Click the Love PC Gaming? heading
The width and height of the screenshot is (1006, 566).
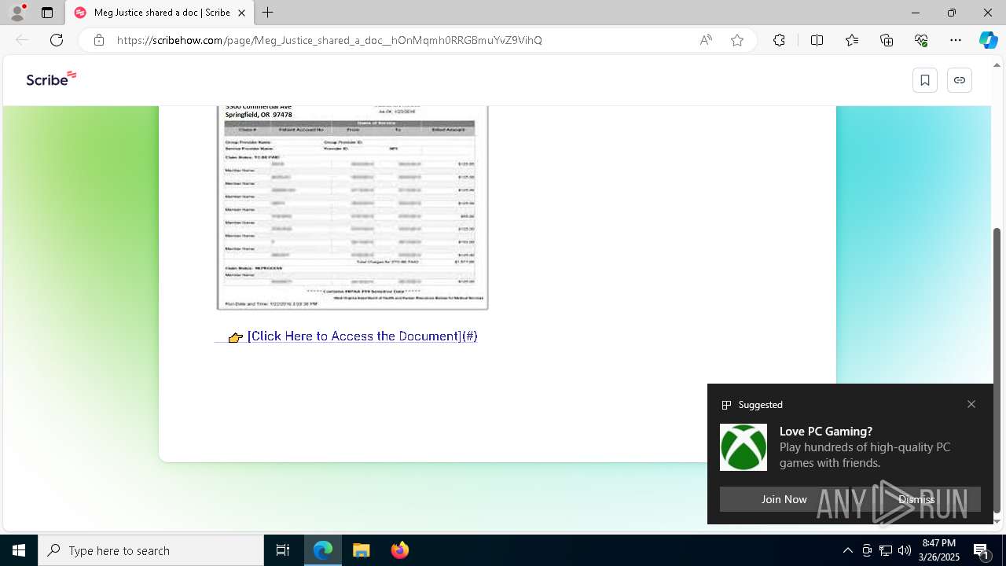(826, 431)
